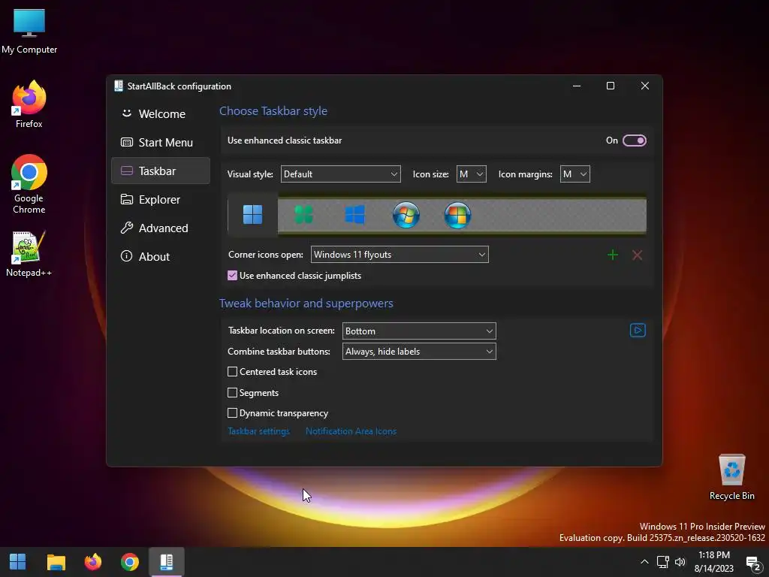Open the network tray icon
Image resolution: width=769 pixels, height=577 pixels.
click(662, 562)
